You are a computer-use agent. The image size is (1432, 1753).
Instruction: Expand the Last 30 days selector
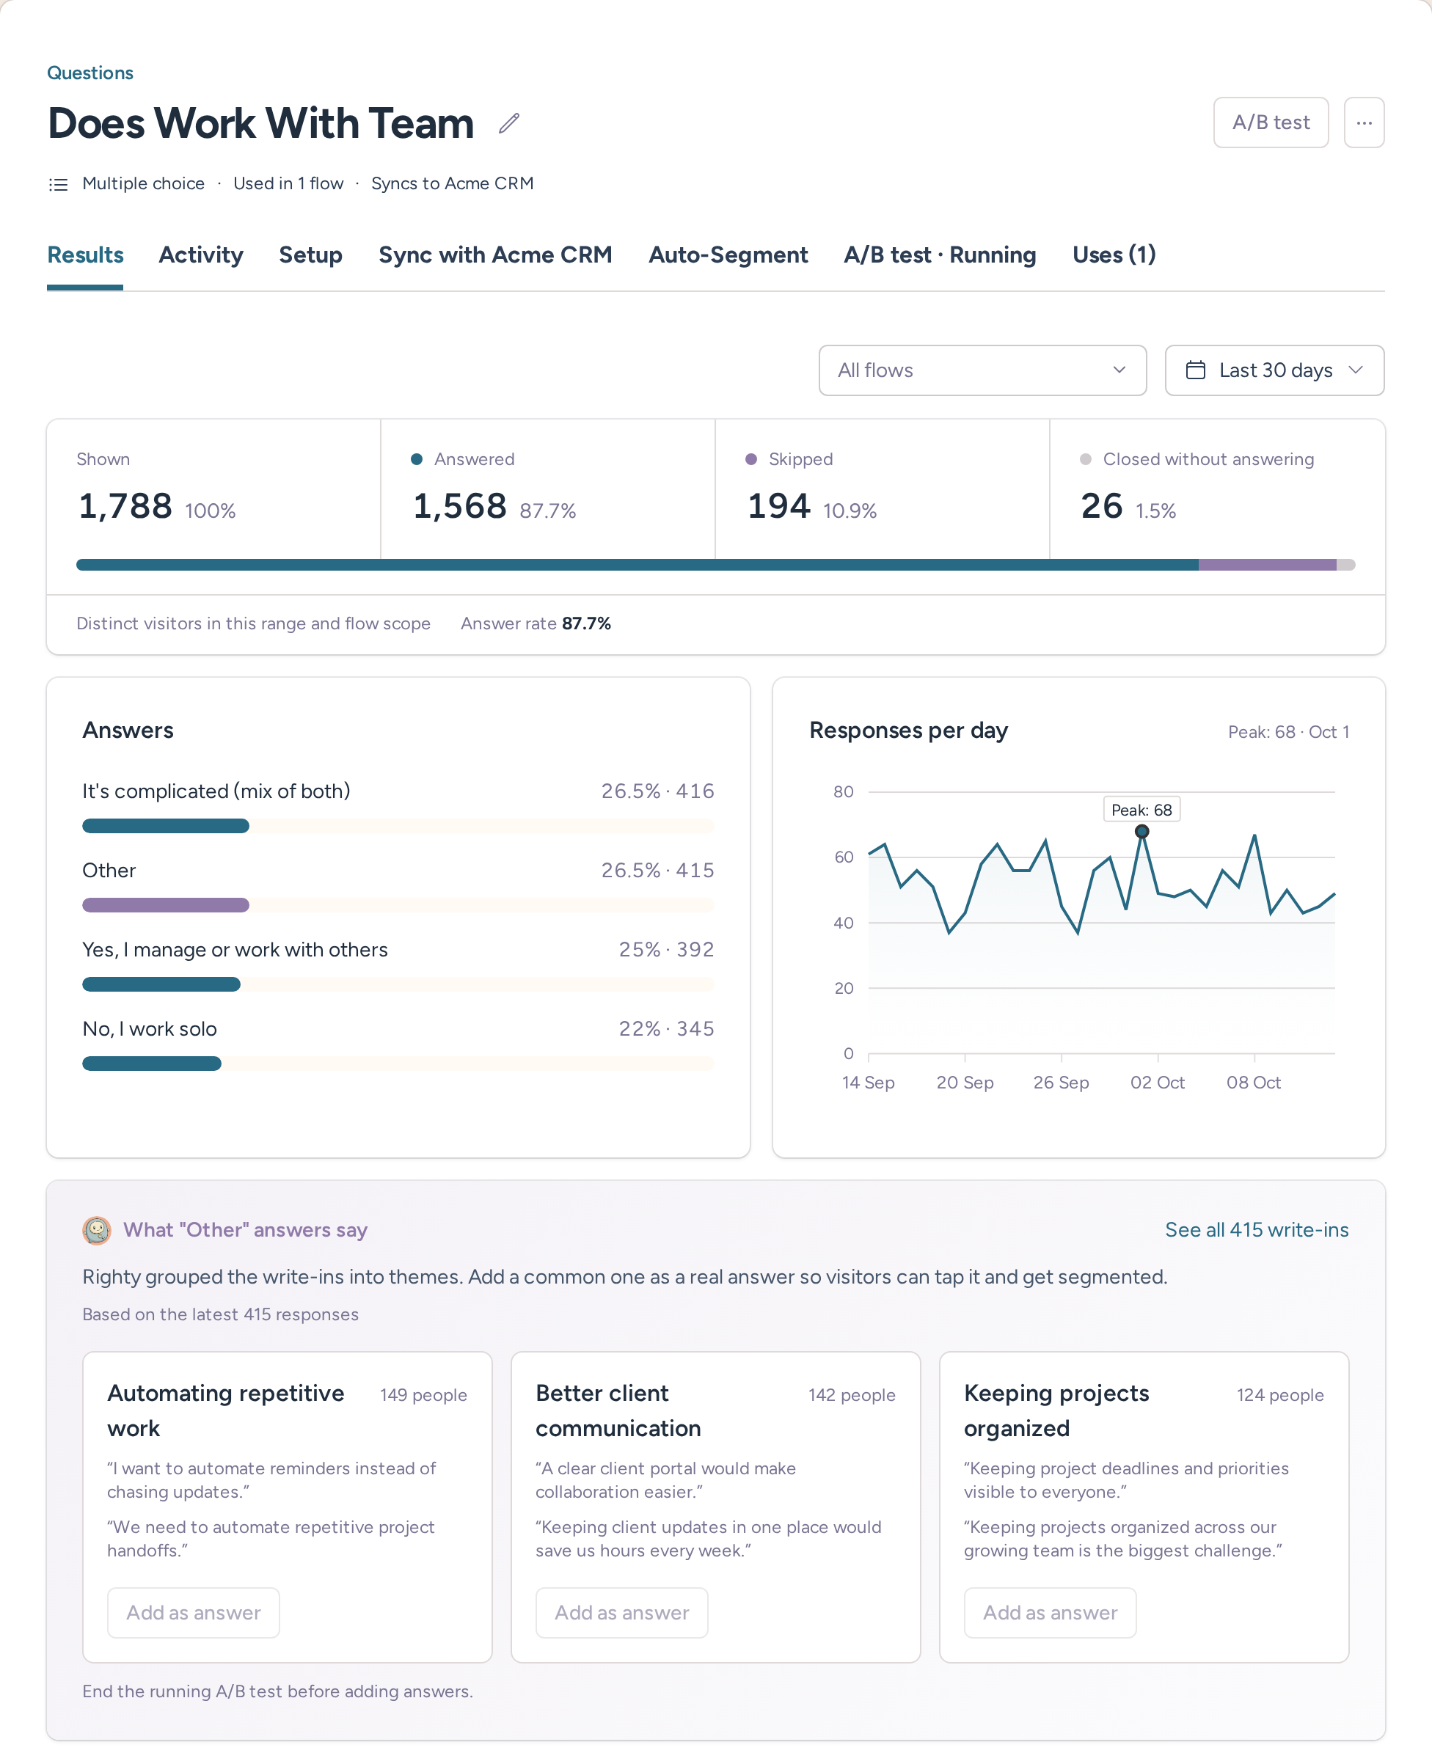click(1274, 370)
